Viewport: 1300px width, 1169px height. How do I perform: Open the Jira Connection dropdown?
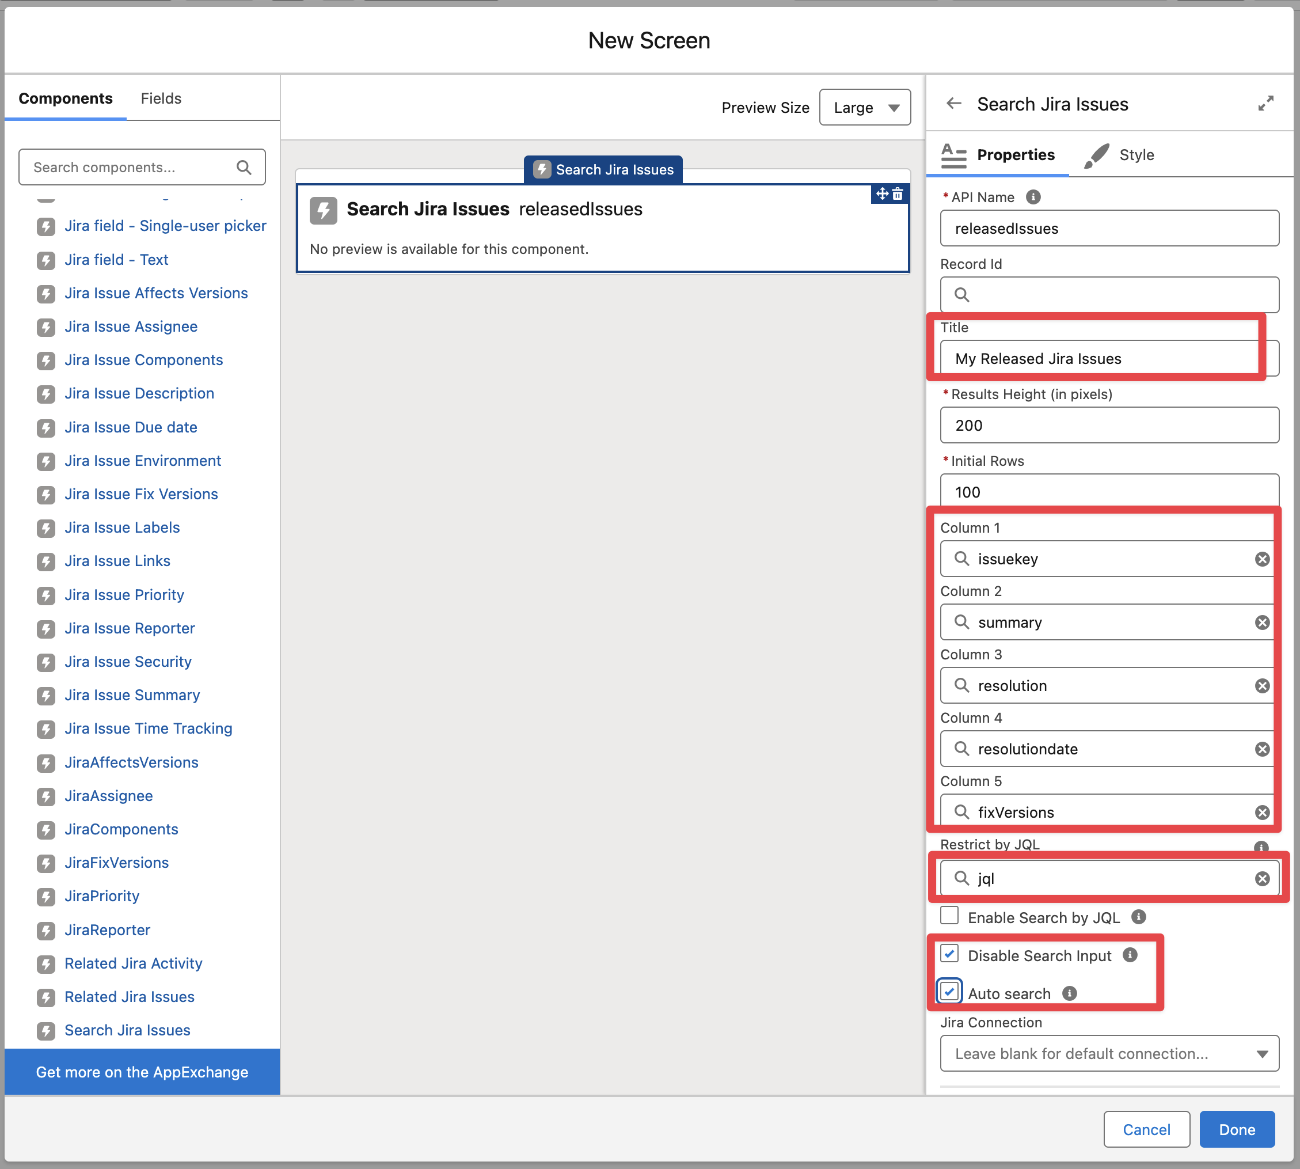tap(1109, 1053)
